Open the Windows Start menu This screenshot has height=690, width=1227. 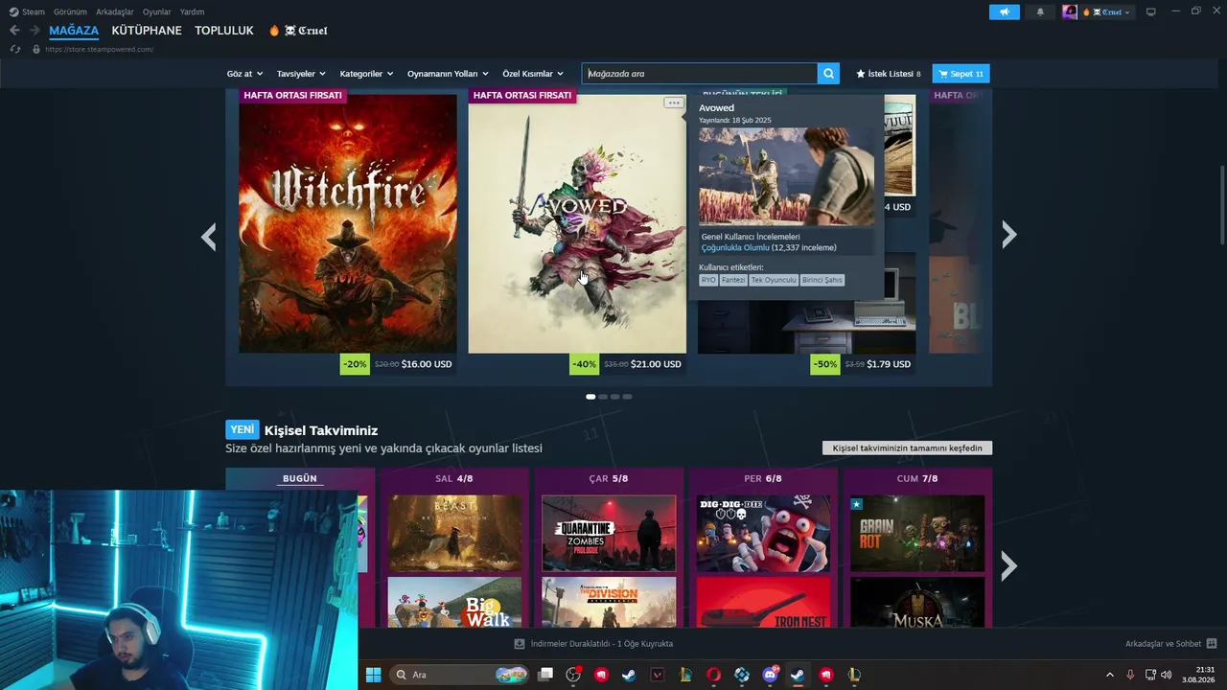pyautogui.click(x=373, y=675)
